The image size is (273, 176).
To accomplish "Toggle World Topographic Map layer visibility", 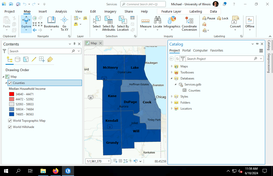I will click(10, 121).
